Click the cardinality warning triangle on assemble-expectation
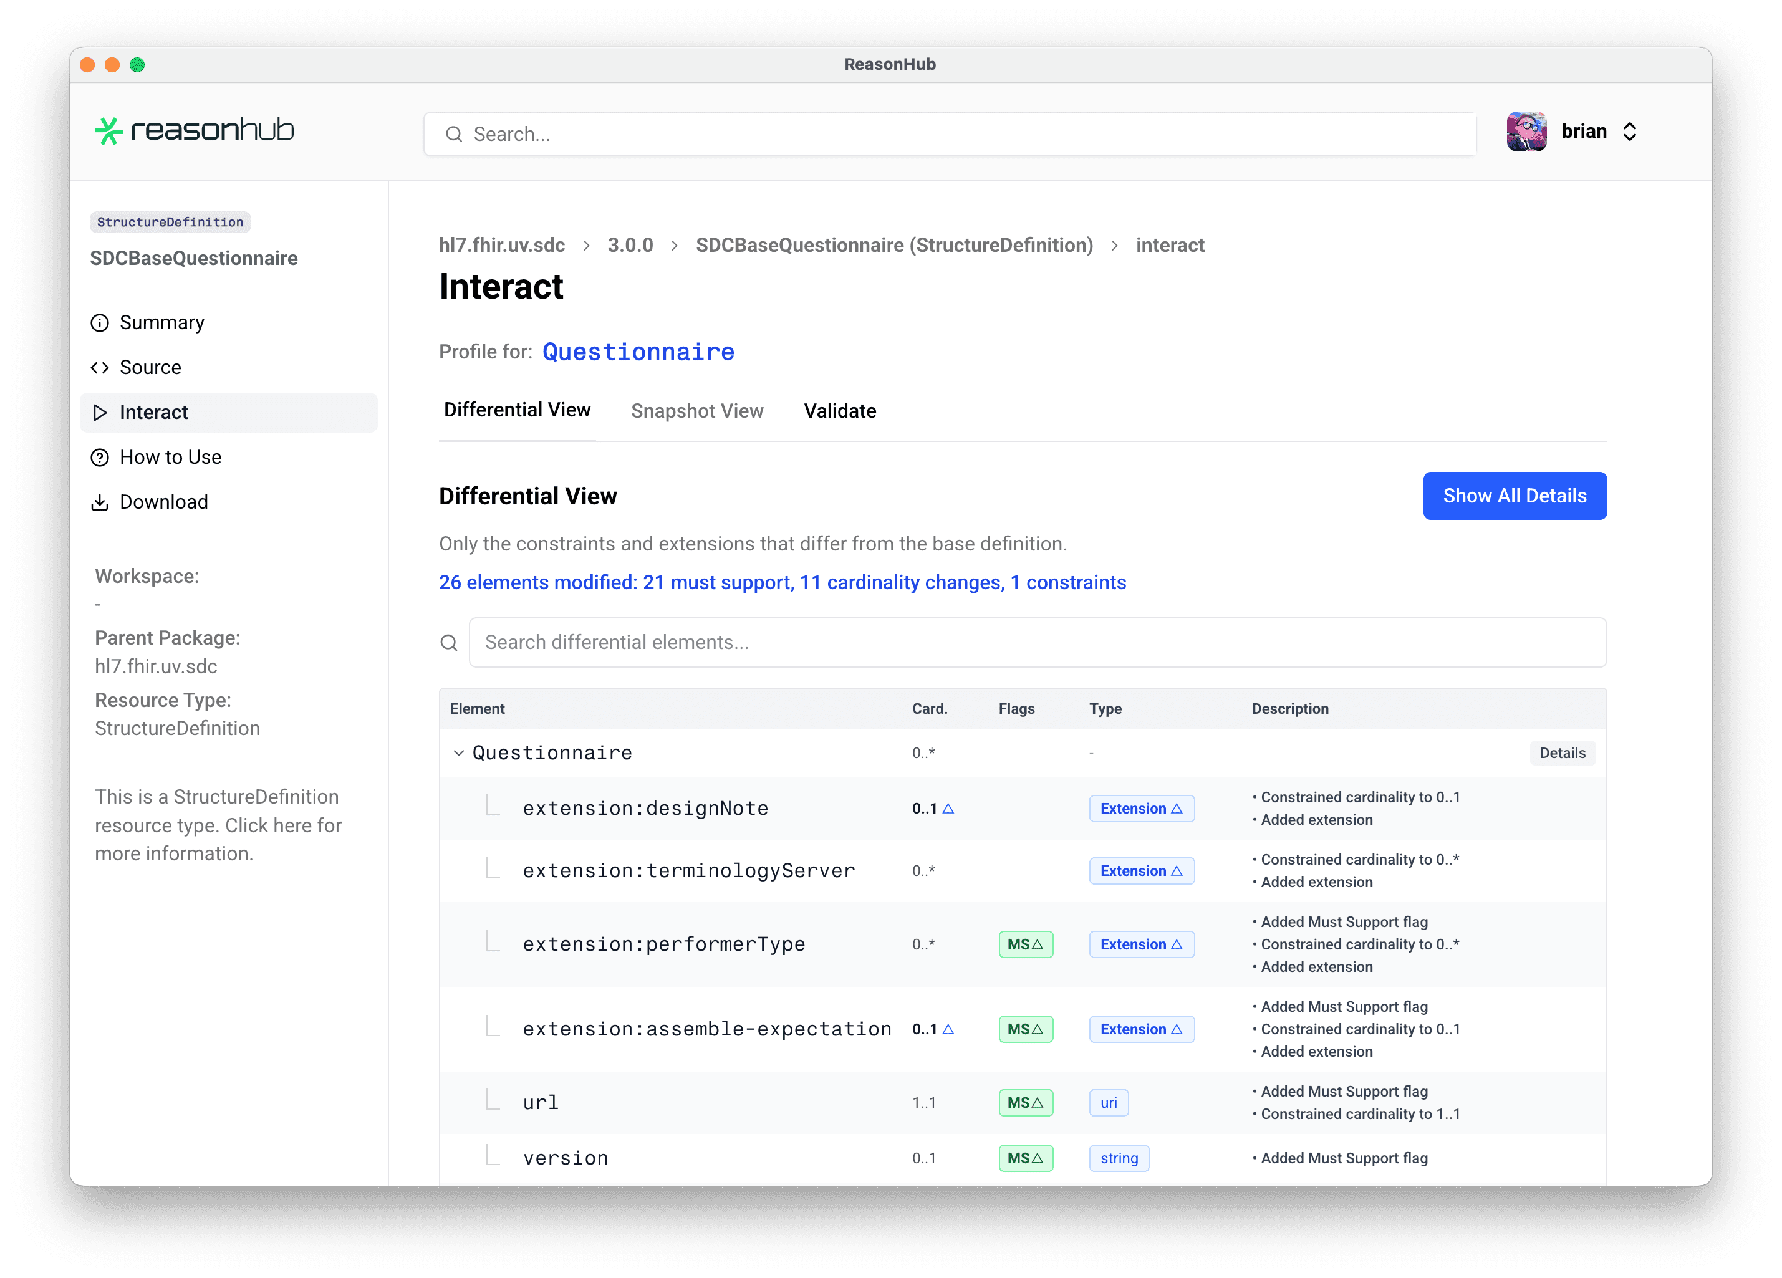This screenshot has height=1278, width=1782. pos(949,1029)
